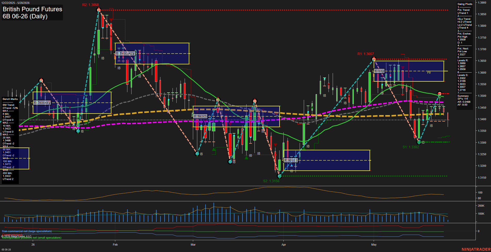Click the swing pivot high marker at R1
Screen dimensions: 491x252
374,59
